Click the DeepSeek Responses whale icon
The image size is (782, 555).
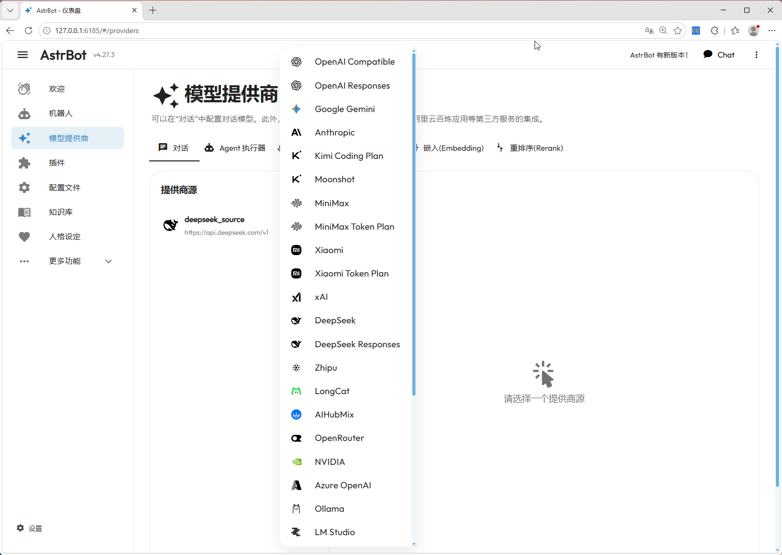296,344
